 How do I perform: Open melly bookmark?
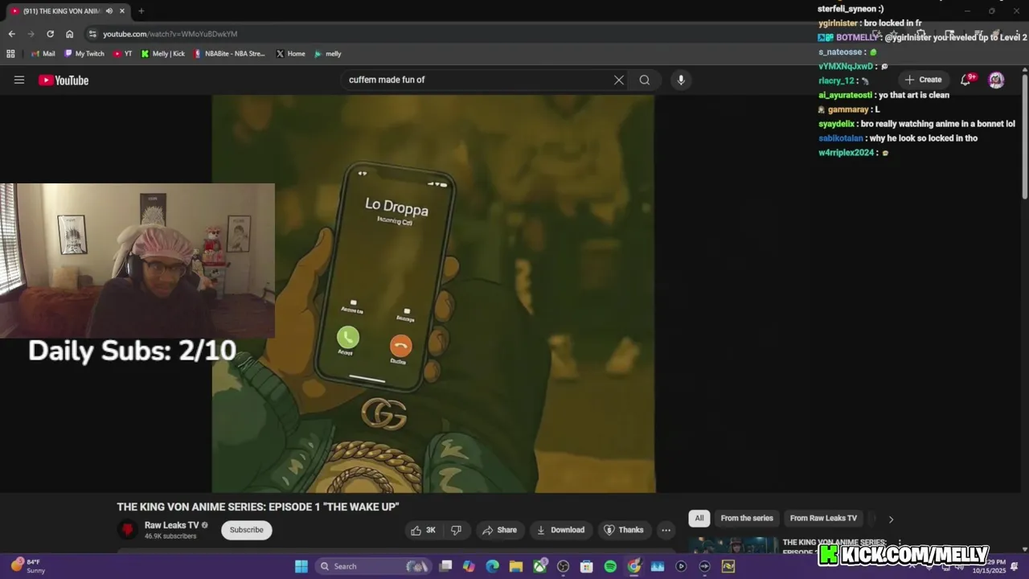click(327, 54)
